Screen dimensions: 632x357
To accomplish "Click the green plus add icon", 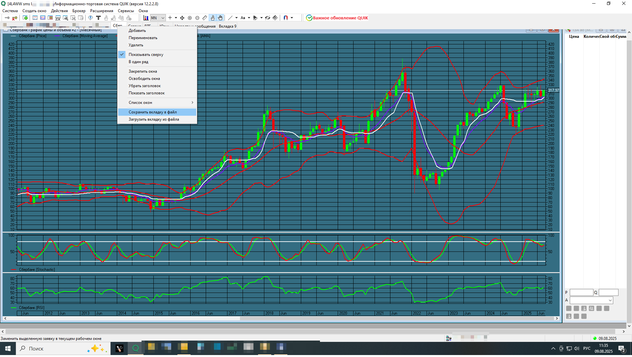I will (x=25, y=18).
